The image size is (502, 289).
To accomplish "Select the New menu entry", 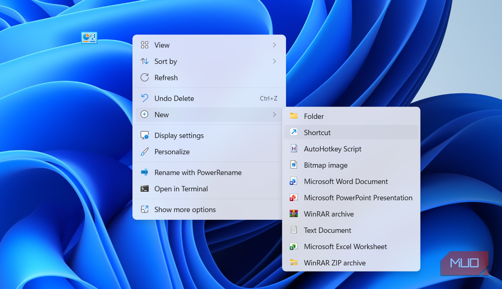I will click(209, 114).
